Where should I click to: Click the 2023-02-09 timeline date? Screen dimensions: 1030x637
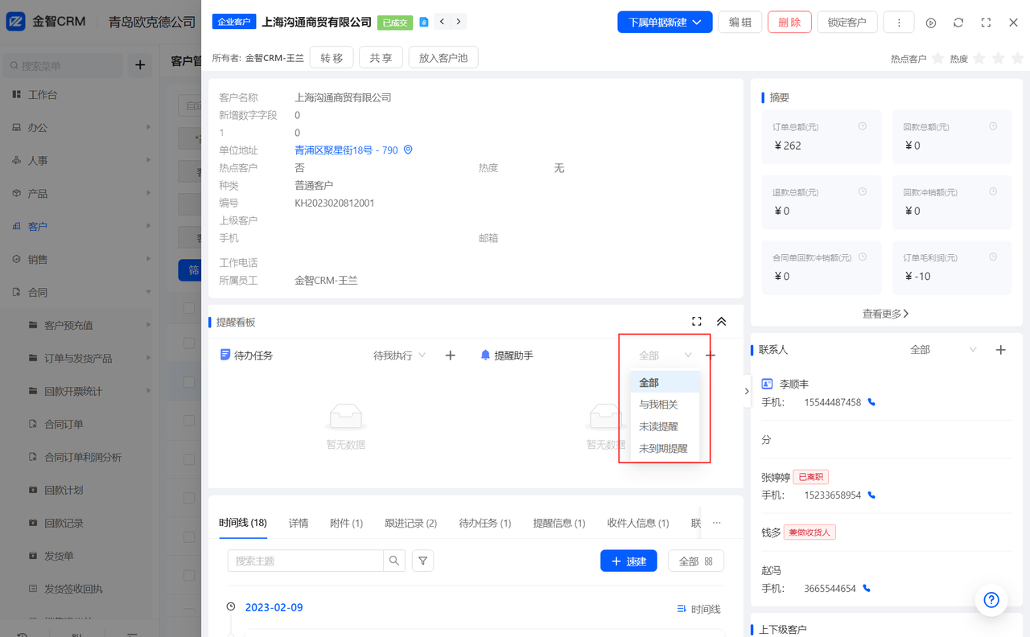(274, 607)
